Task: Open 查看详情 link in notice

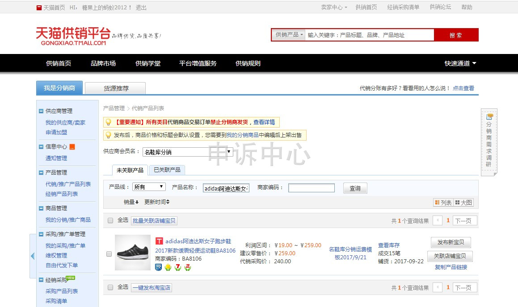Action: point(264,122)
